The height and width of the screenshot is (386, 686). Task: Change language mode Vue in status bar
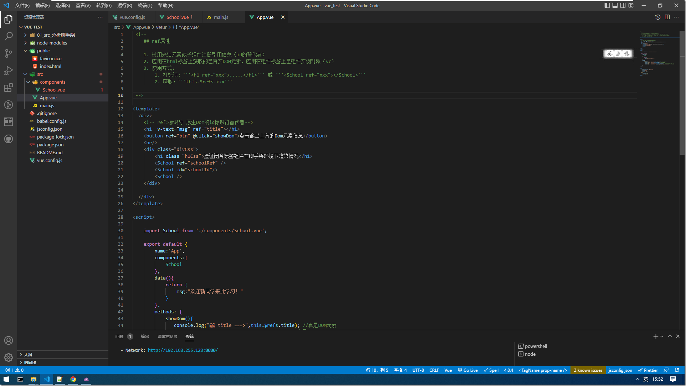pos(448,370)
